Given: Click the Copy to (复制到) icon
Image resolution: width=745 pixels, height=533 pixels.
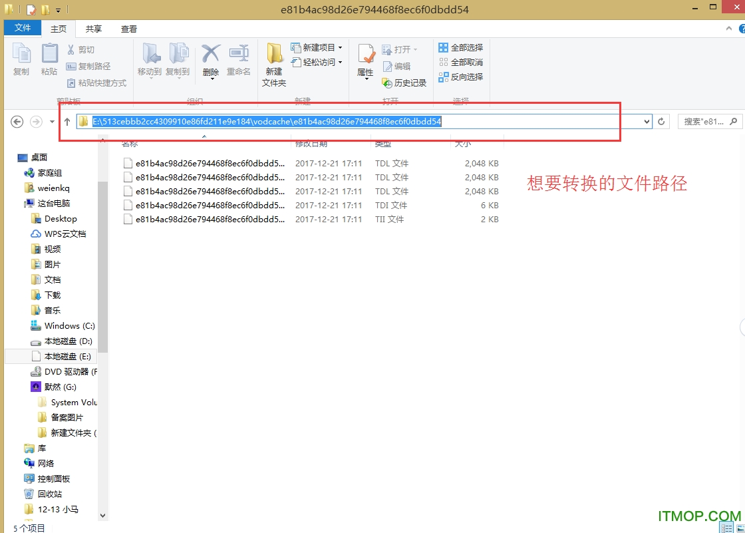Looking at the screenshot, I should pyautogui.click(x=179, y=53).
